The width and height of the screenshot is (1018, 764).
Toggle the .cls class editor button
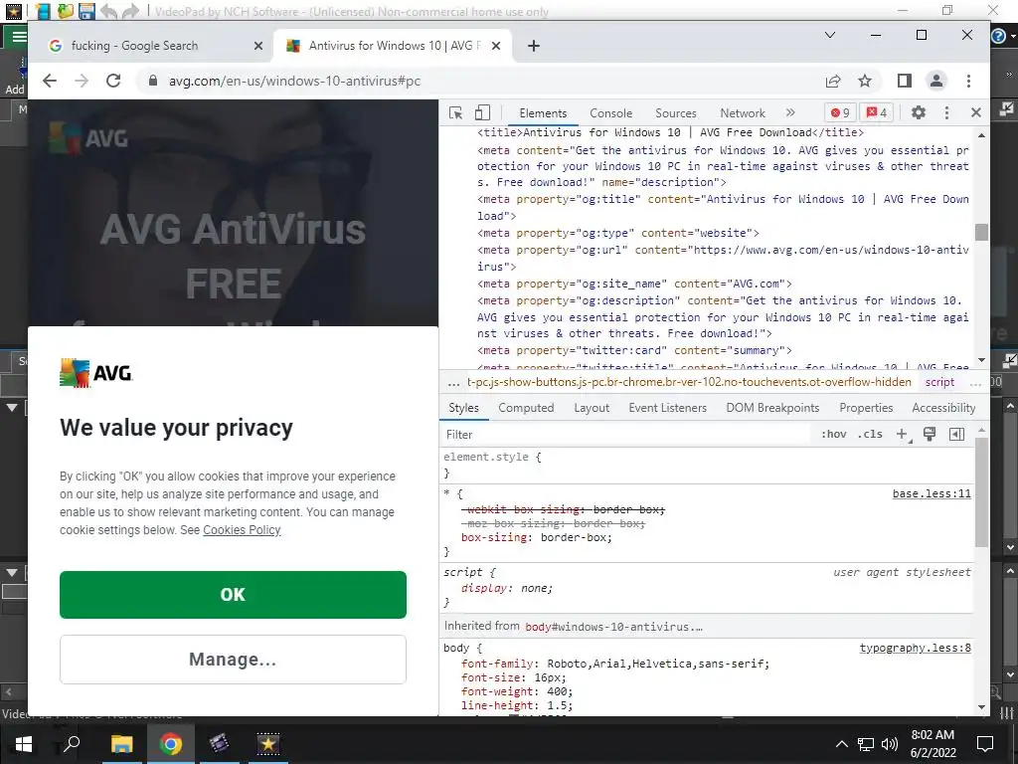tap(869, 434)
